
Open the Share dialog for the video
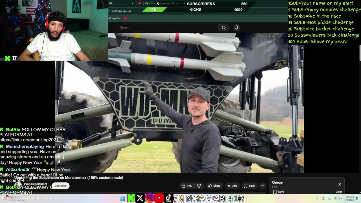214,186
